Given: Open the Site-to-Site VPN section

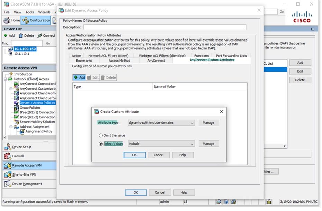Looking at the screenshot, I should click(x=30, y=175).
